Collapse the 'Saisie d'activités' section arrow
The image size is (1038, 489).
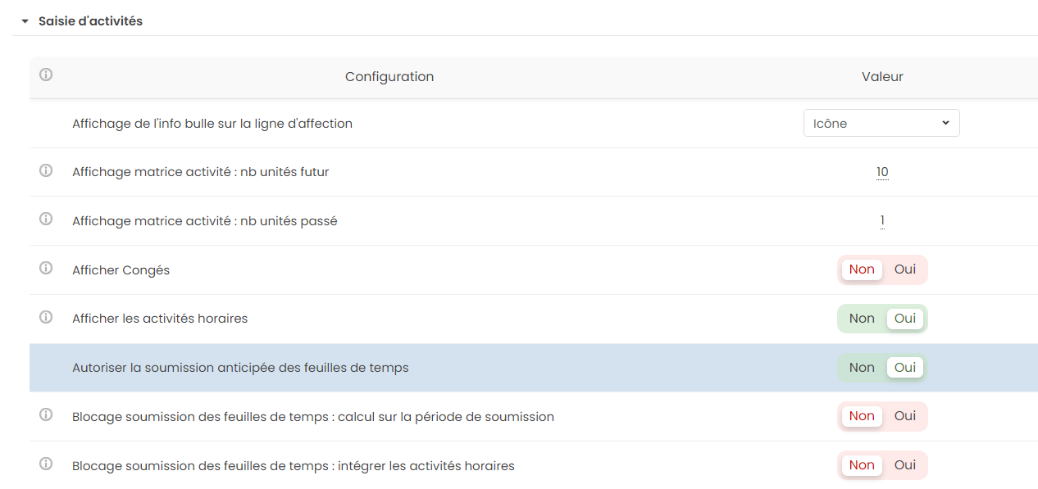coord(25,21)
